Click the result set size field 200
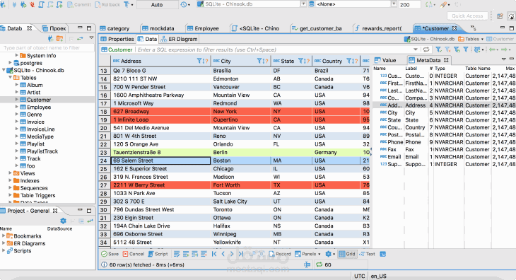Screen dimensions: 516x280 [409, 5]
